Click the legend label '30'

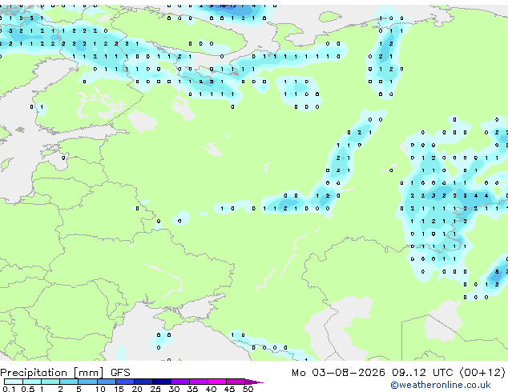[174, 389]
